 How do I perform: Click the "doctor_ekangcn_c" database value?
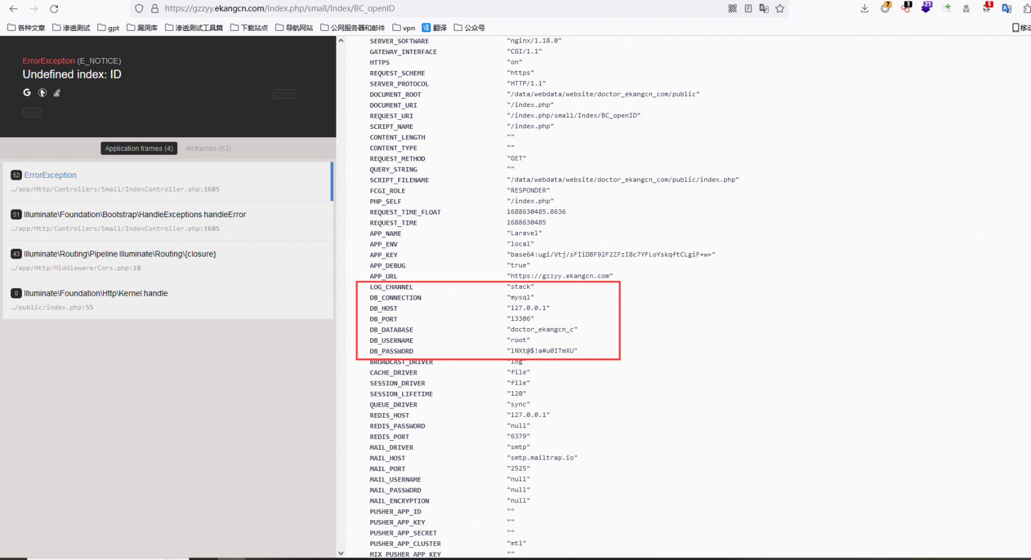click(542, 329)
